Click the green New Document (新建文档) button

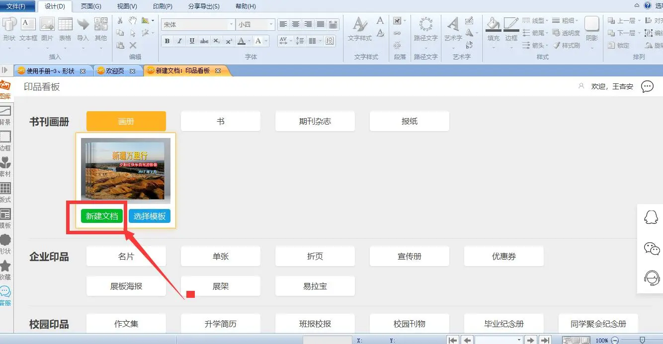tap(102, 216)
